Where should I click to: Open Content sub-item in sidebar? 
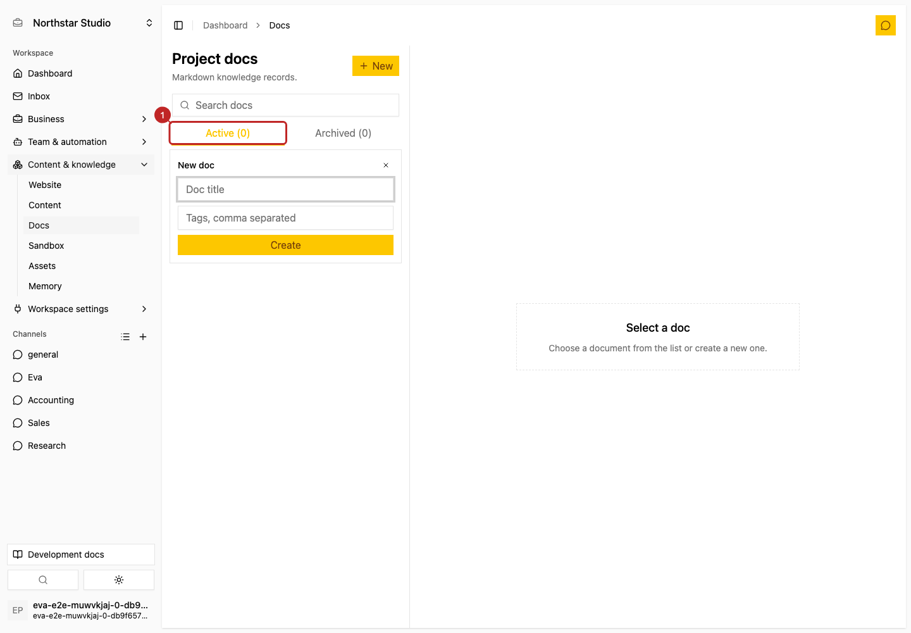coord(81,205)
